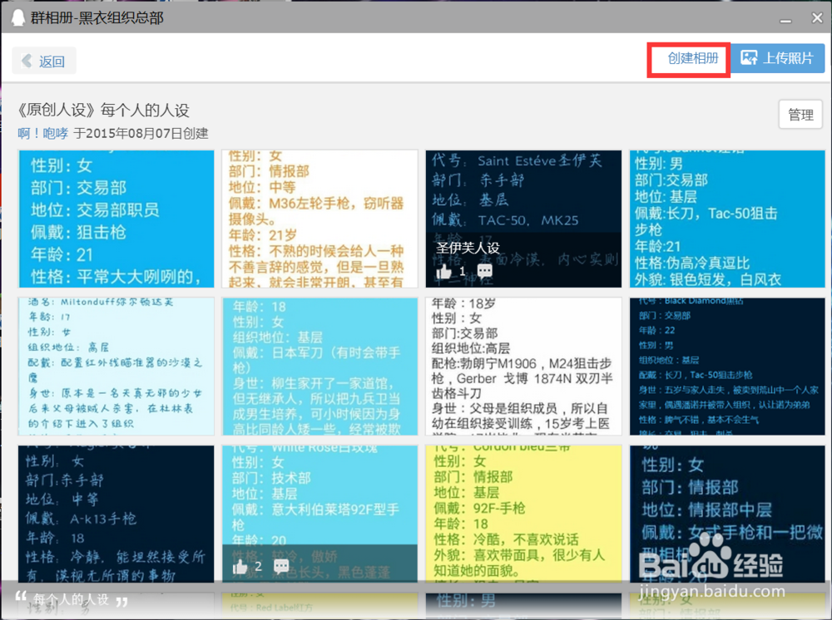Click creation date 于2015年08月07日创建
Image resolution: width=832 pixels, height=620 pixels.
[x=141, y=133]
